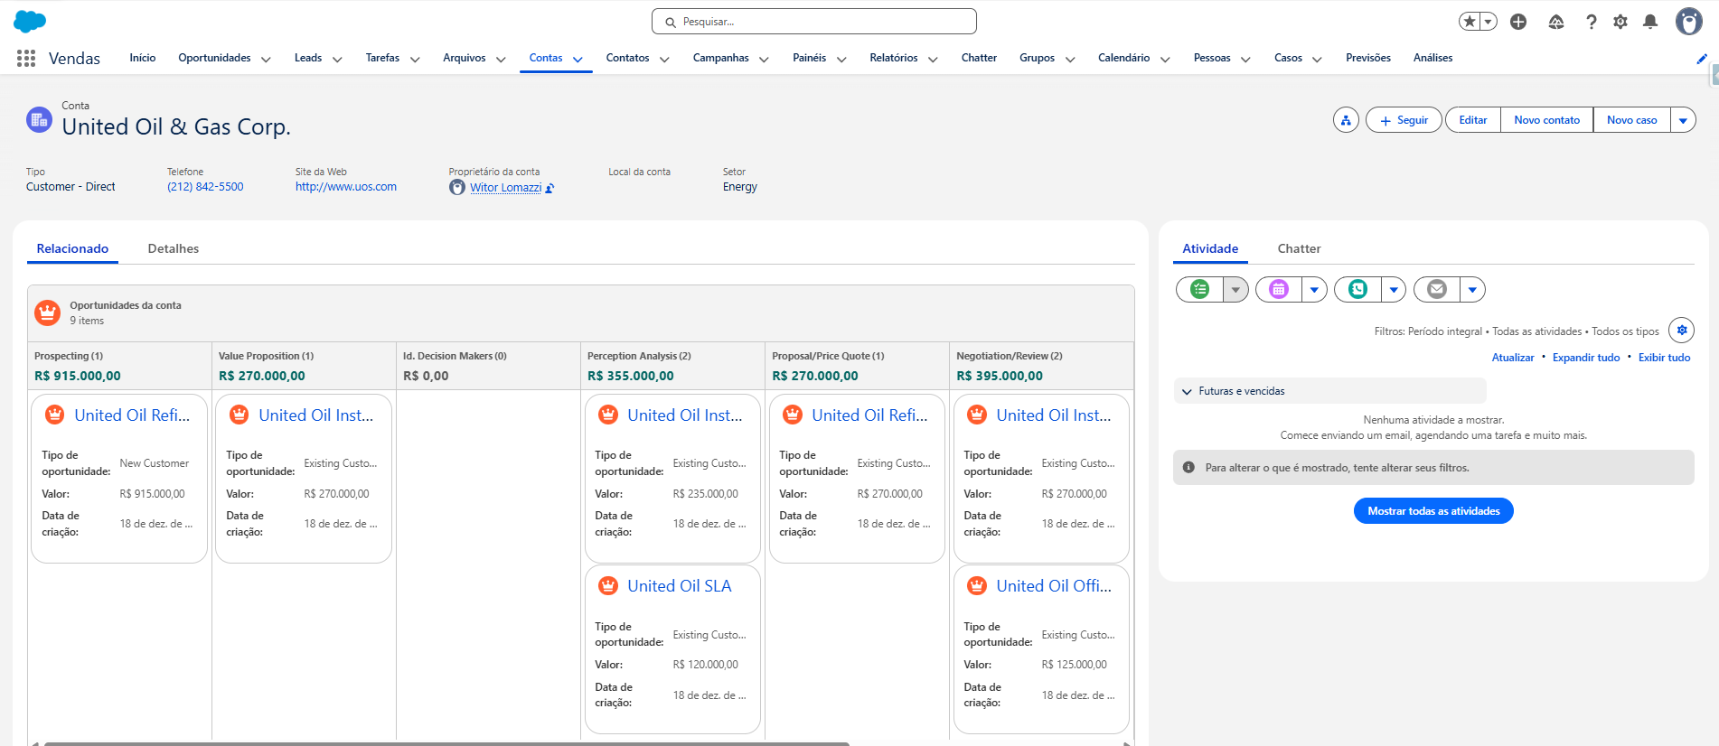Click the Novo caso button
This screenshot has width=1719, height=746.
[1631, 120]
